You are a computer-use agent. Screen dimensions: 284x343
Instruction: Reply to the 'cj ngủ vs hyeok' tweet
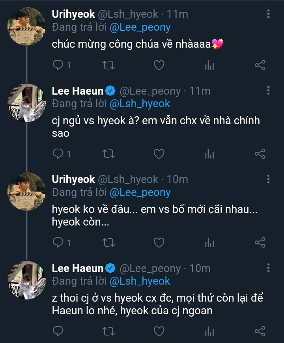(58, 154)
